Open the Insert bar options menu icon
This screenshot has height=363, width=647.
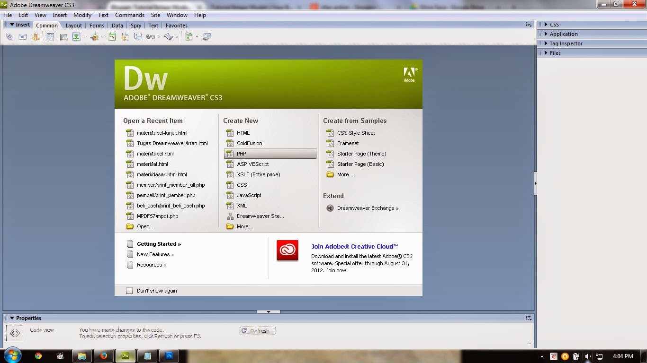coord(529,25)
